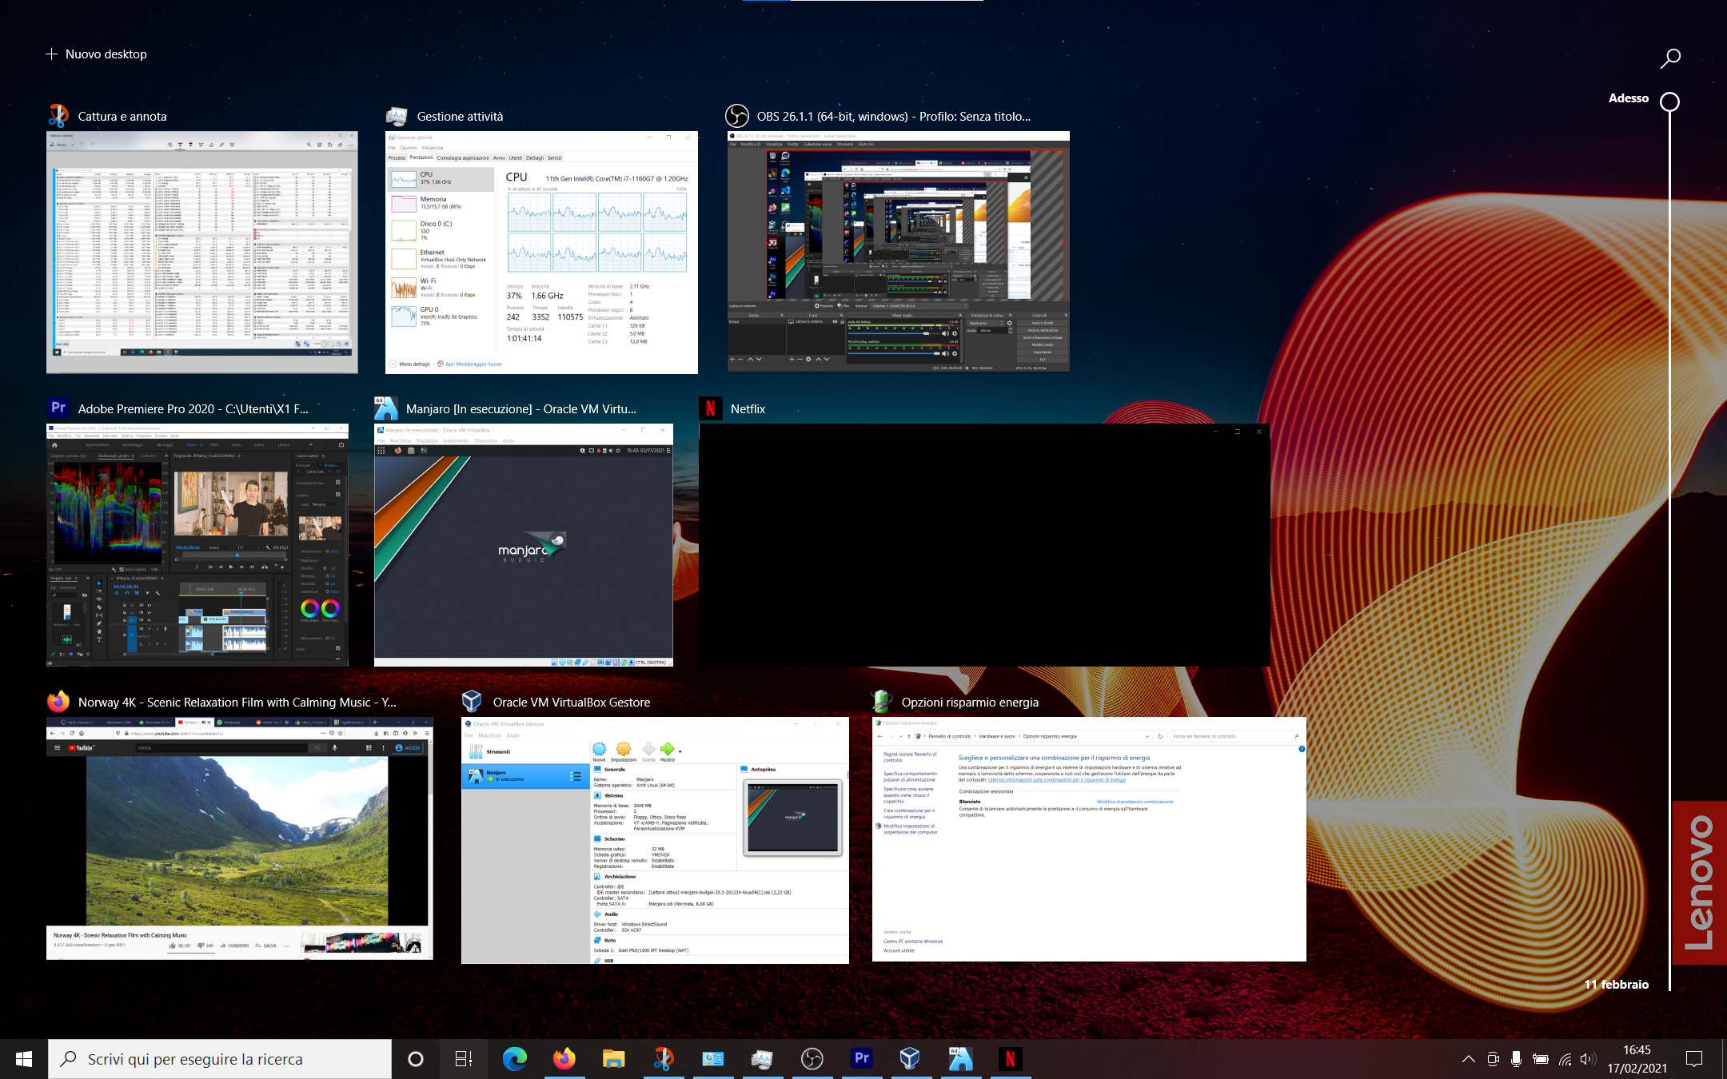1727x1079 pixels.
Task: Open the VirtualBox cube taskbar icon
Action: [x=910, y=1059]
